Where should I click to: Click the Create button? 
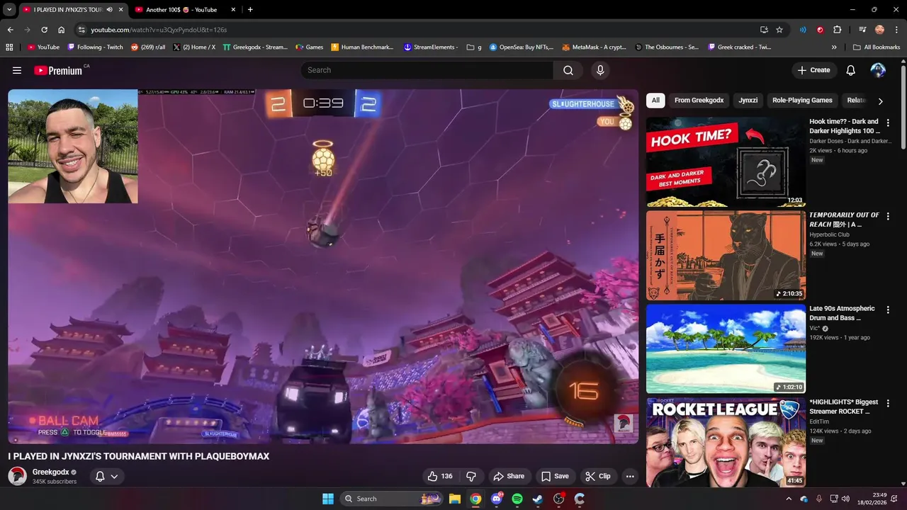[x=813, y=70]
